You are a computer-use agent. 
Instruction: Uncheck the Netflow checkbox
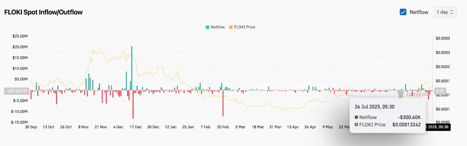(x=403, y=12)
